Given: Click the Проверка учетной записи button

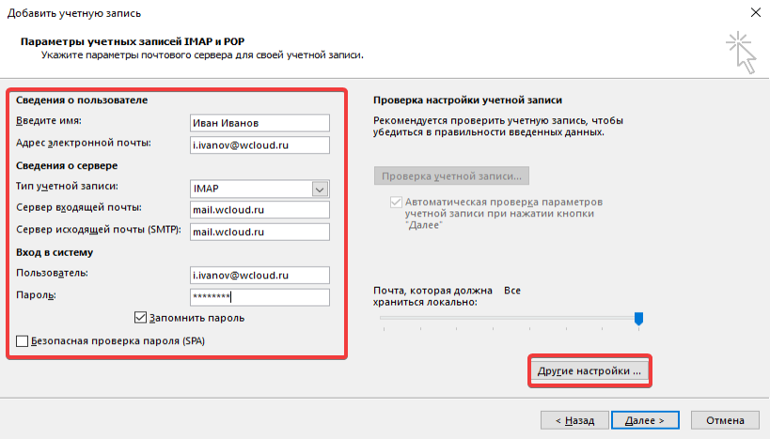Looking at the screenshot, I should [452, 176].
